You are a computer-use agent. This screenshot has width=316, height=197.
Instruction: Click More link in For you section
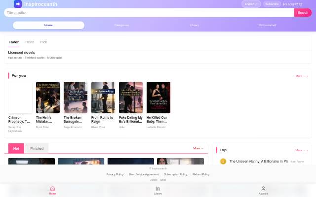(x=302, y=76)
